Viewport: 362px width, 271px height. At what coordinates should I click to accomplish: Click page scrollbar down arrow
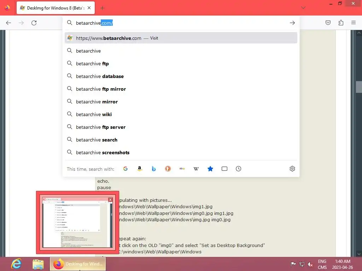359,254
